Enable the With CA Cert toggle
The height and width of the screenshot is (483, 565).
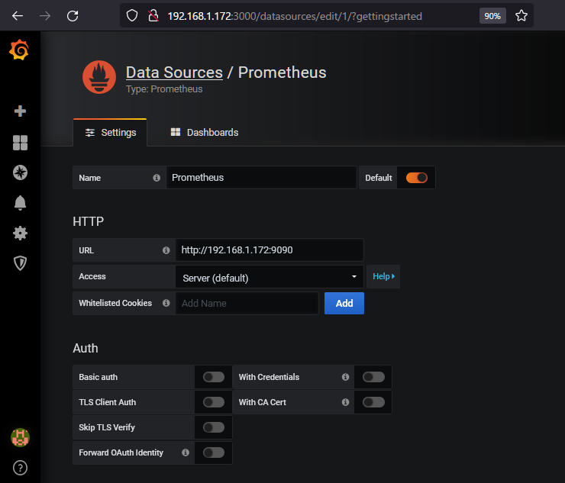click(x=373, y=402)
